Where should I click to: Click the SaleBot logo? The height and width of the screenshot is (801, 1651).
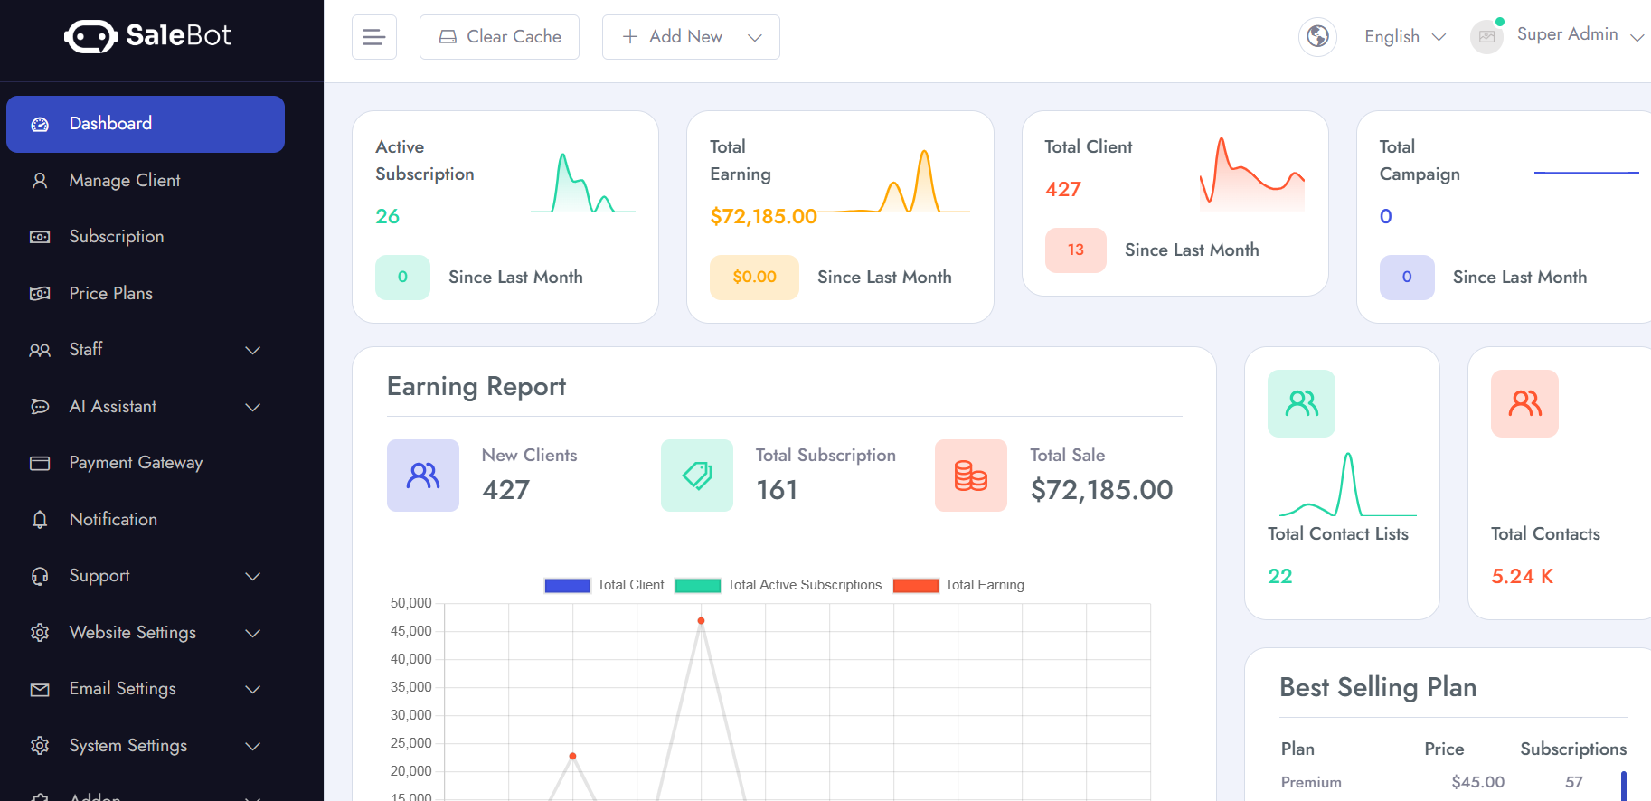click(148, 36)
